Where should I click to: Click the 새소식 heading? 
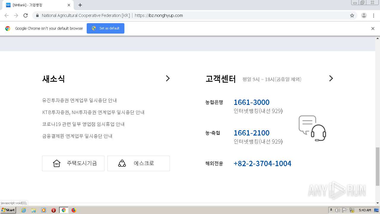[x=53, y=79]
